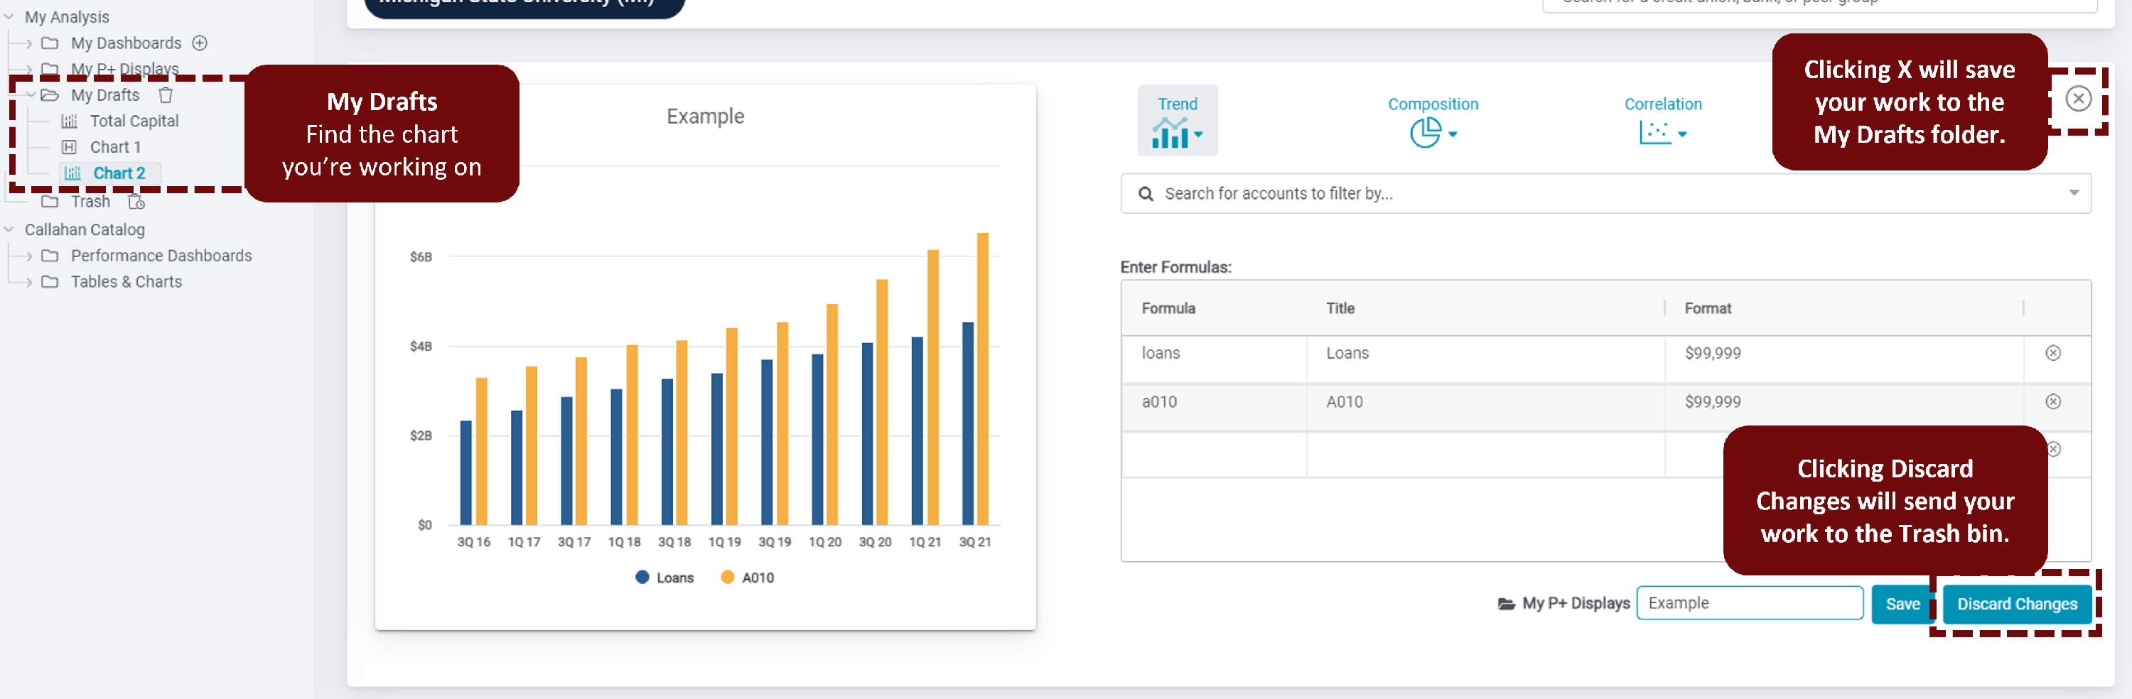Click the chart icon beside Total Capital
This screenshot has height=699, width=2132.
point(69,121)
